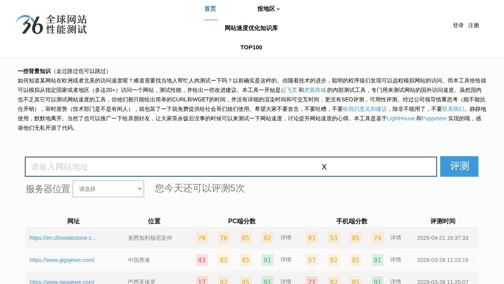
Task: Open mobile 详情 for en.chnwidestone row
Action: 396,237
